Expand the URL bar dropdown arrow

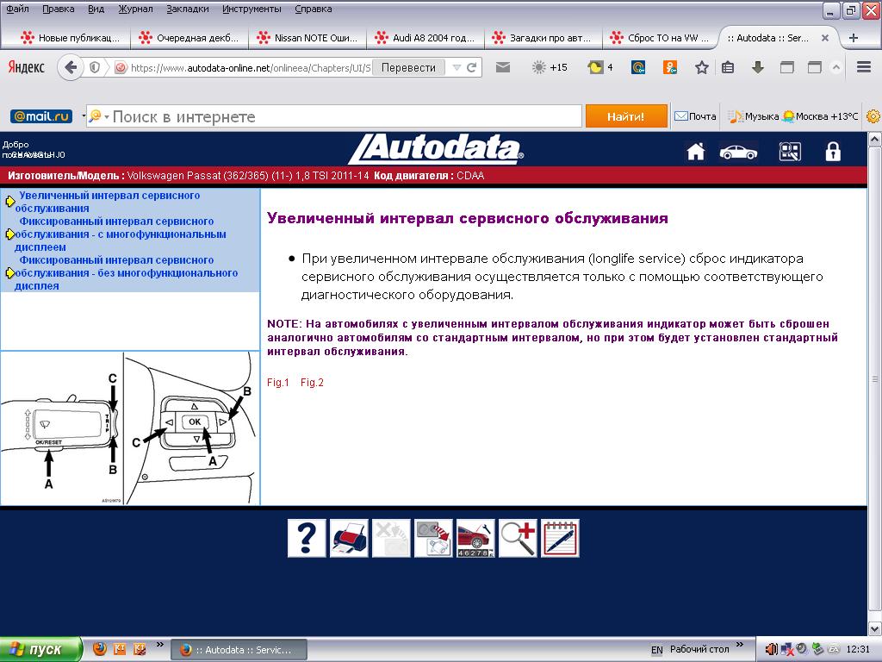[x=457, y=67]
